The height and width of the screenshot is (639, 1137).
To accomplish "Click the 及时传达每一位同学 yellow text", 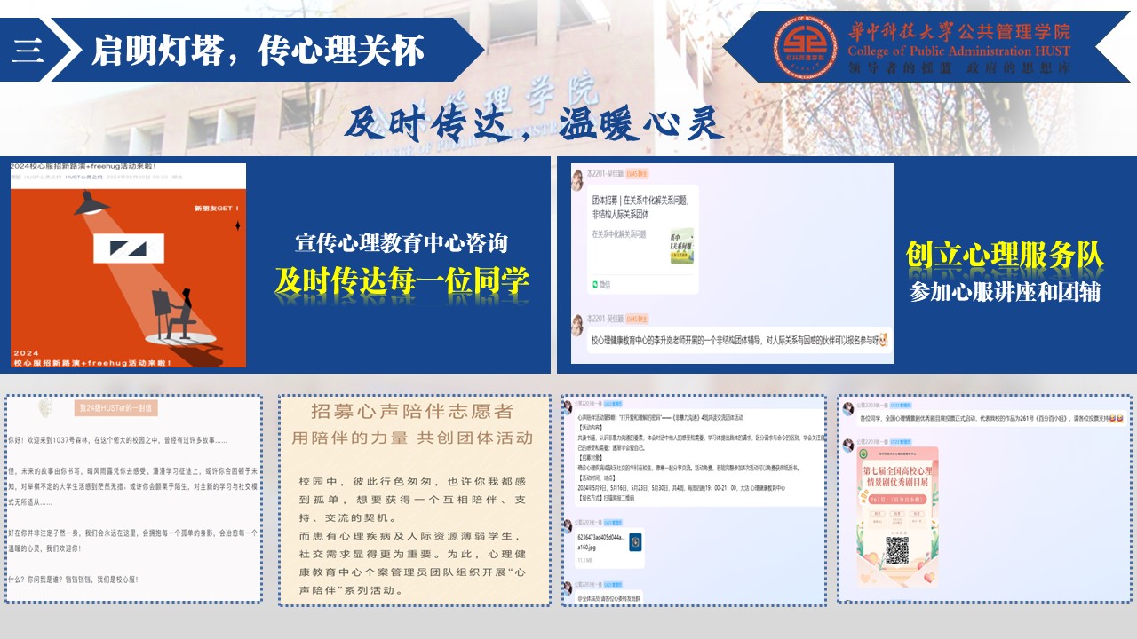I will coord(402,280).
